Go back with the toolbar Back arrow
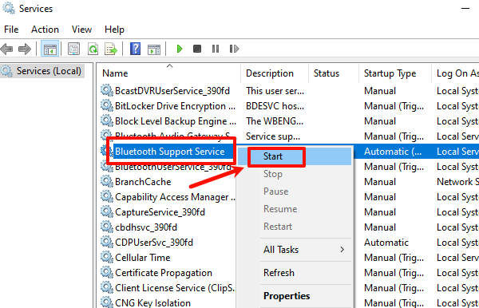Screen dimensions: 479x308 (x=6, y=49)
